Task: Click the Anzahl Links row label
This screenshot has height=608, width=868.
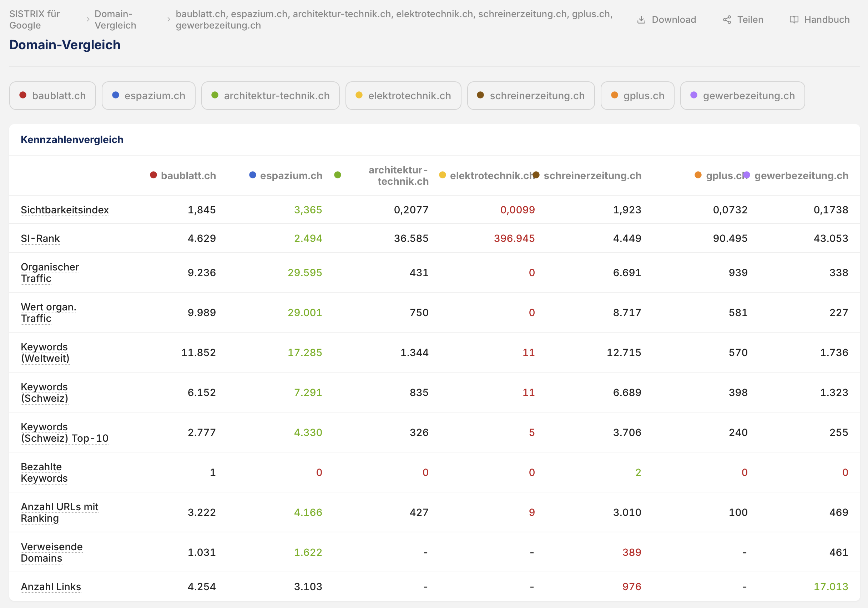Action: tap(51, 587)
